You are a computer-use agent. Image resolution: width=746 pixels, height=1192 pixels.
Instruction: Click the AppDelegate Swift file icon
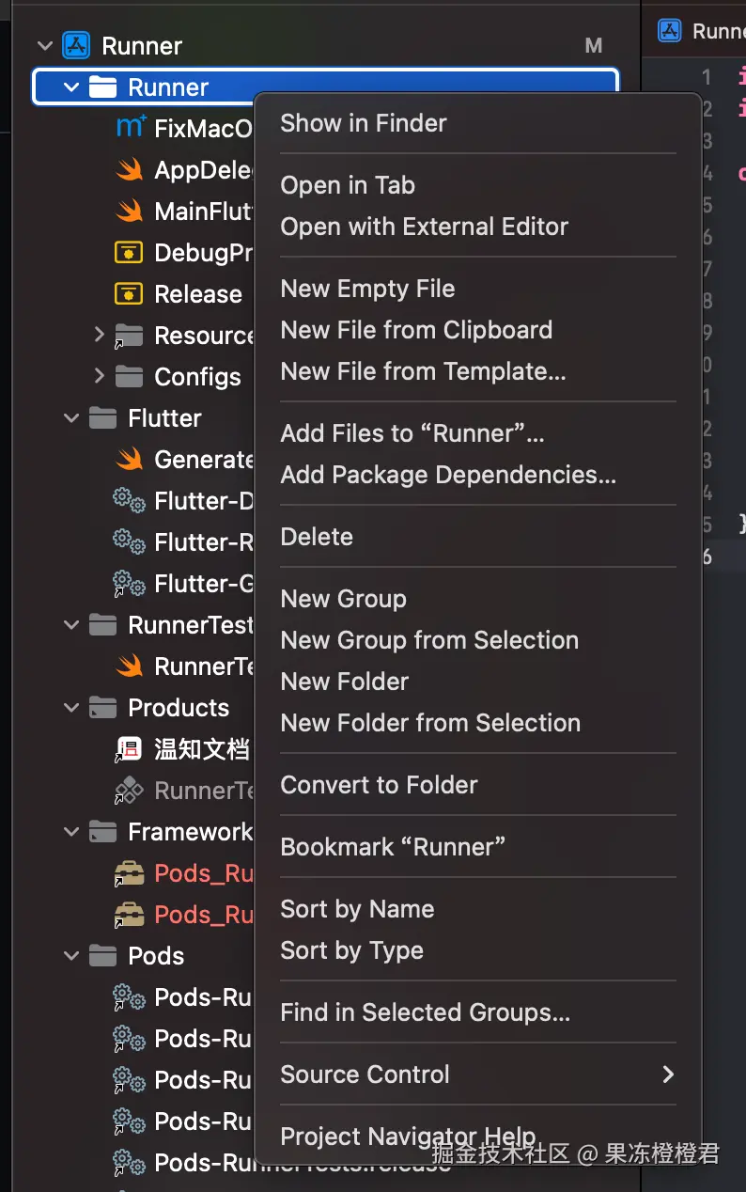click(130, 169)
